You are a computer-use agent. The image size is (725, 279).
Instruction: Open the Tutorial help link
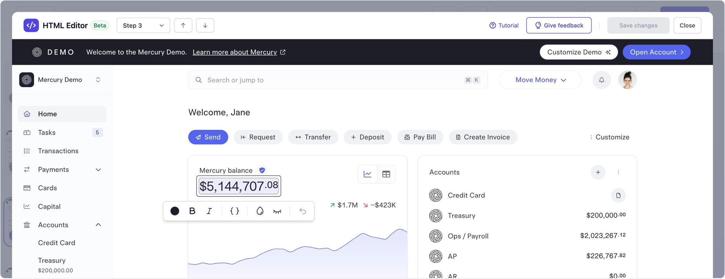[504, 25]
